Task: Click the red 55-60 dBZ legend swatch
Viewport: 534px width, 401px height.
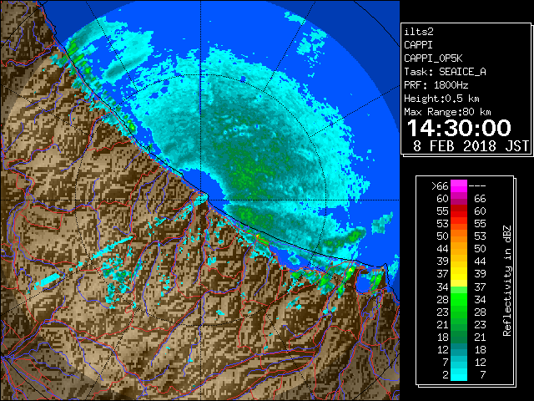Action: click(459, 211)
